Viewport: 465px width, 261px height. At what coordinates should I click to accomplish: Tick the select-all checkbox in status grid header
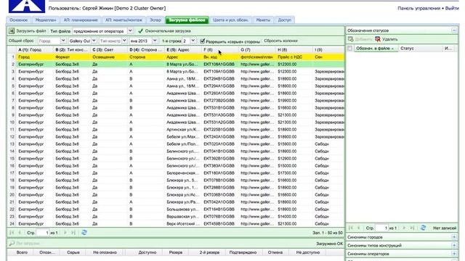point(350,49)
